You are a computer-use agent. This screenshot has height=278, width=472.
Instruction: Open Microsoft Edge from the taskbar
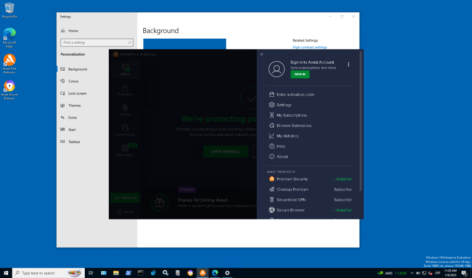point(215,273)
